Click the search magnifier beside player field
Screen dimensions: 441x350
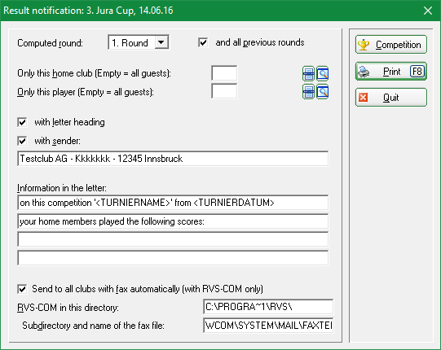[x=323, y=92]
